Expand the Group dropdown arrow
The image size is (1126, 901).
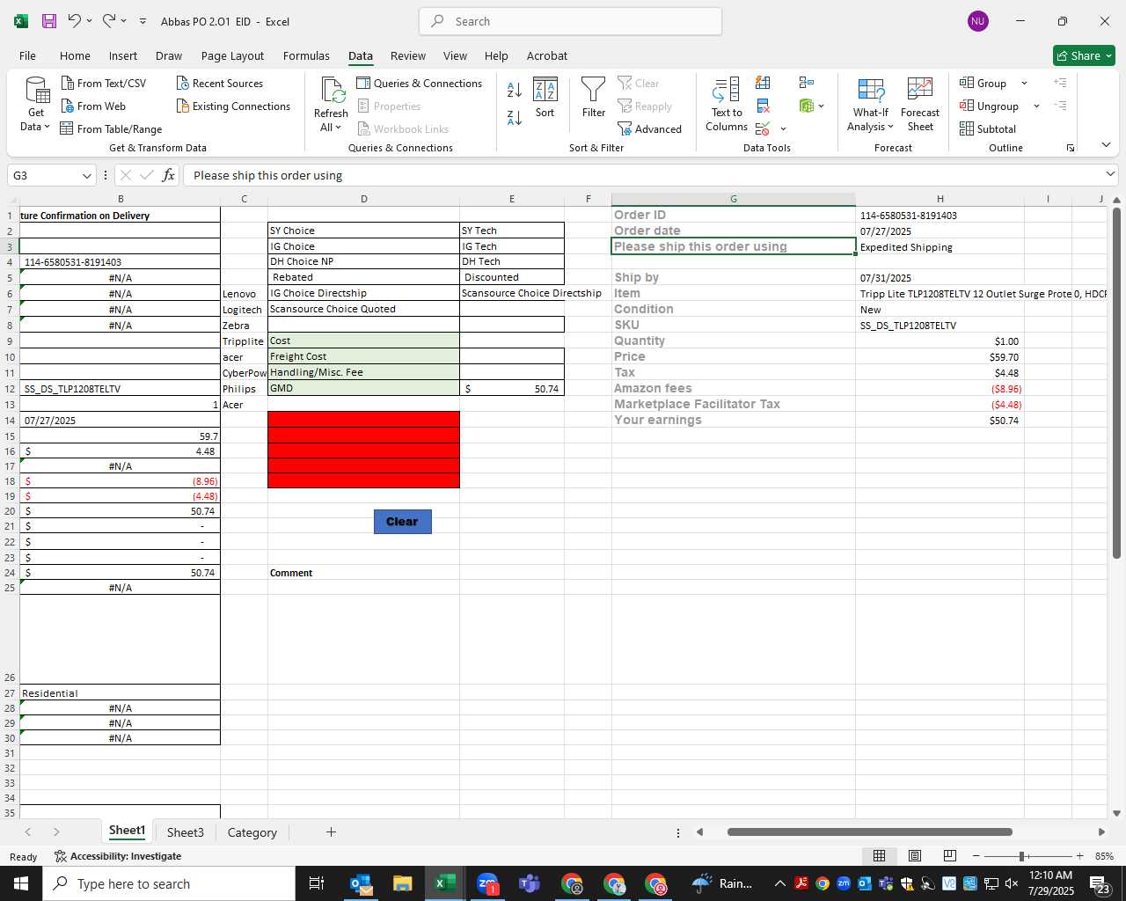pos(1024,83)
